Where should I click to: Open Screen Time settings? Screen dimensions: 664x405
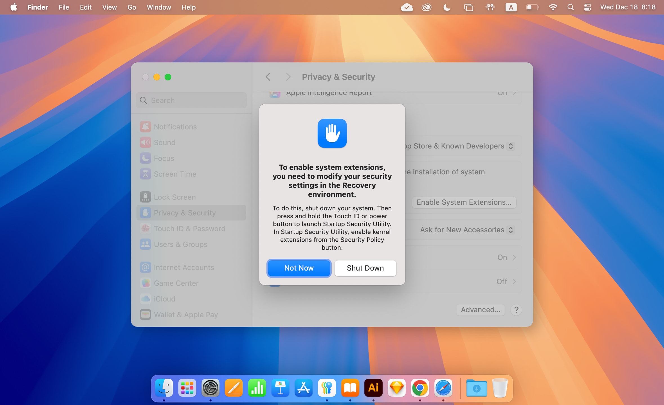(x=175, y=174)
